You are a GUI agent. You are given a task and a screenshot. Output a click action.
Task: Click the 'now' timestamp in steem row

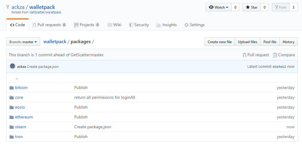(290, 127)
